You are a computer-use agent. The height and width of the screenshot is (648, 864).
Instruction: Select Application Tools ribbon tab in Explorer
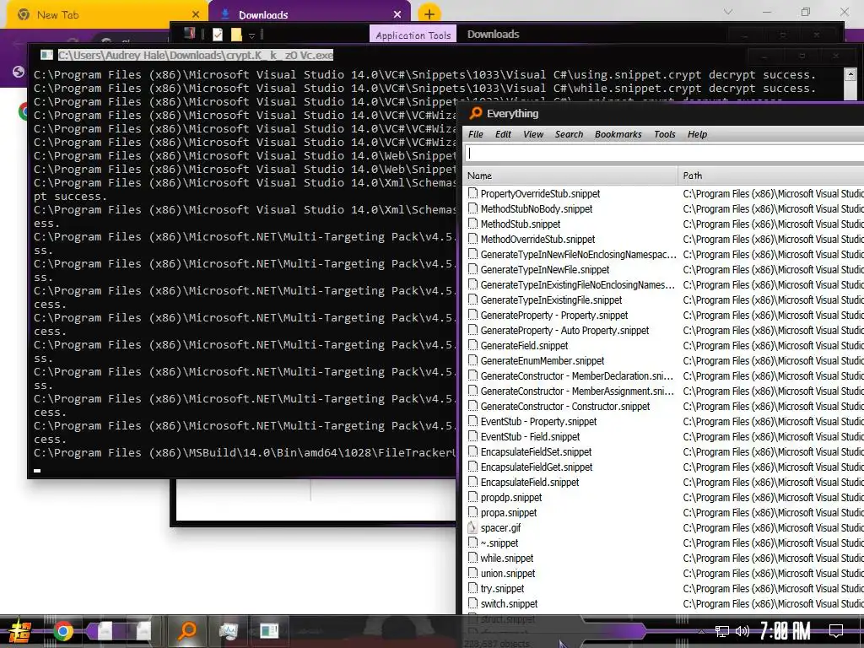point(413,35)
